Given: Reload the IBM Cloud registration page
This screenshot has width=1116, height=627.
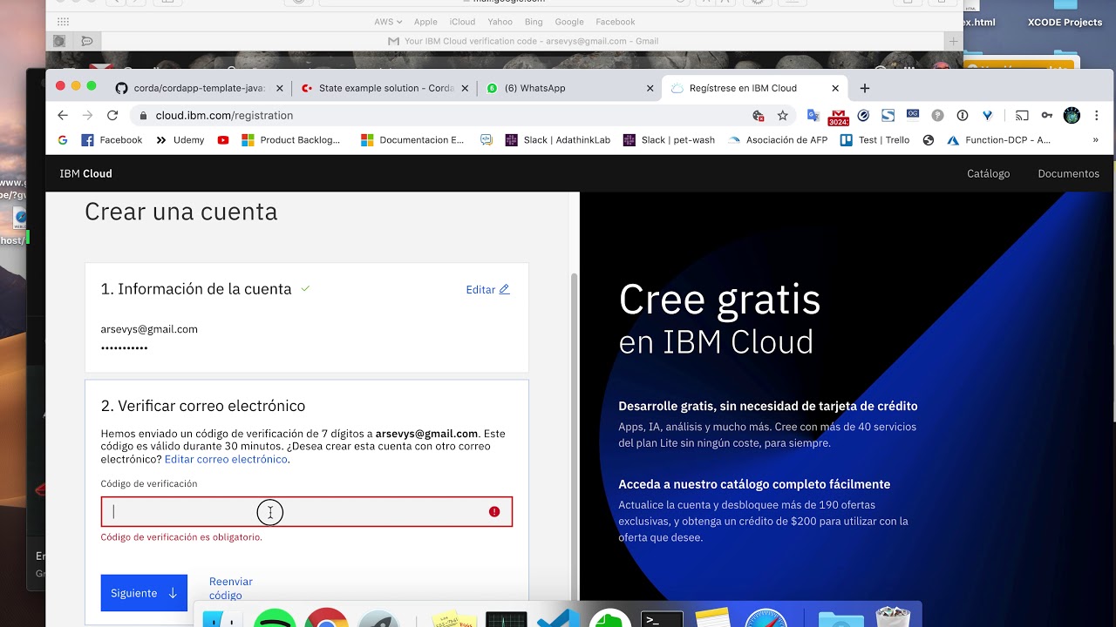Looking at the screenshot, I should pyautogui.click(x=112, y=115).
